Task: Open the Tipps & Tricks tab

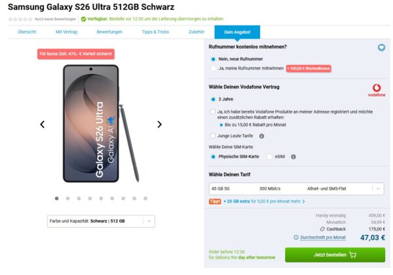Action: click(155, 32)
